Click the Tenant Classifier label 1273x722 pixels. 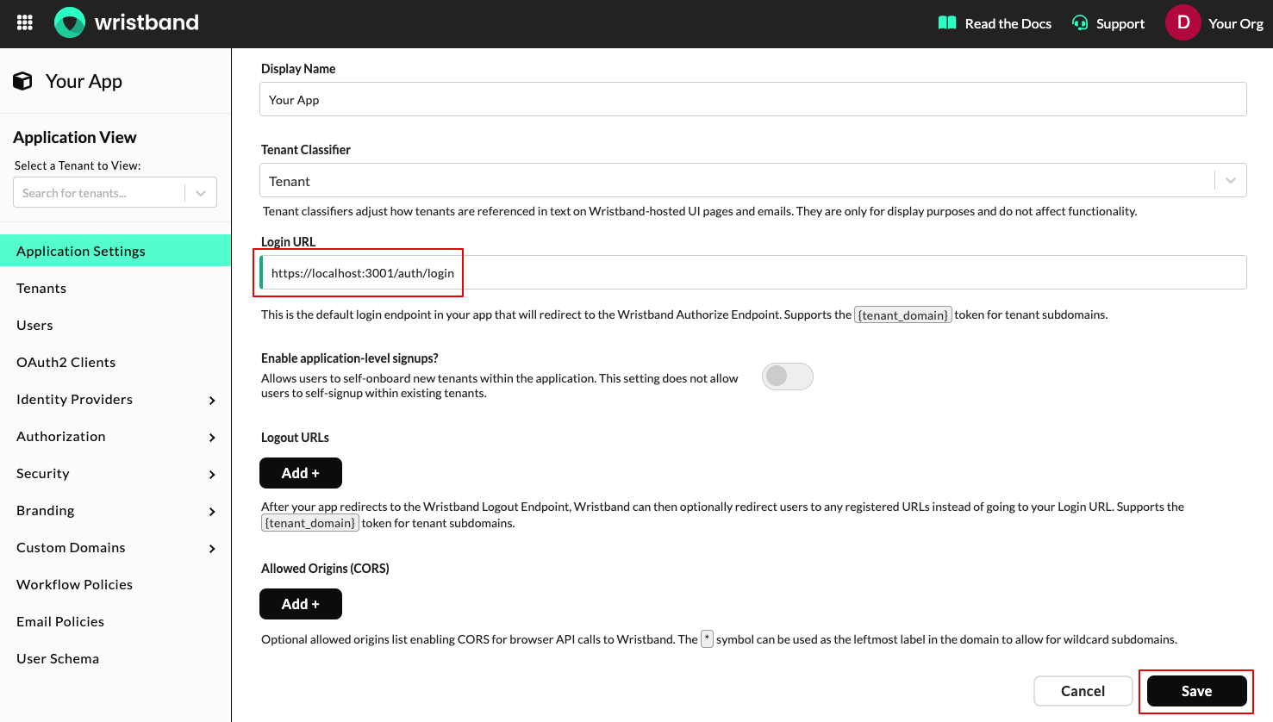click(x=306, y=150)
